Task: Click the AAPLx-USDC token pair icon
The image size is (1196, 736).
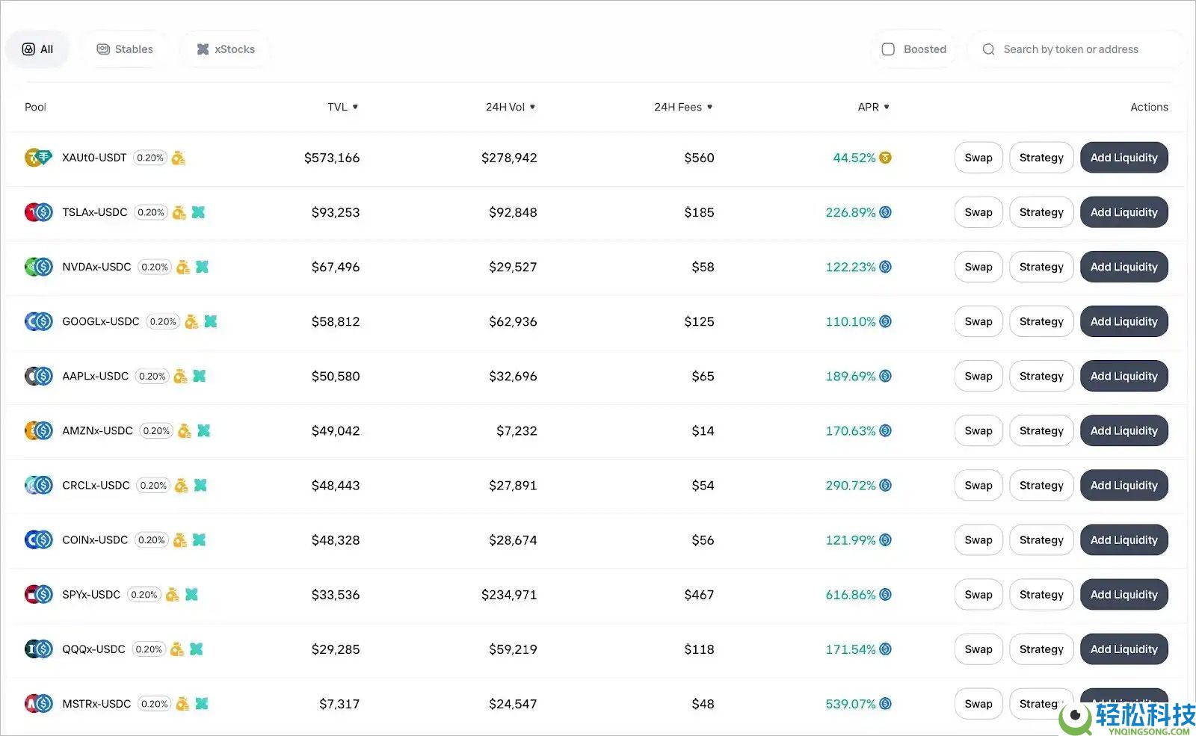Action: coord(38,376)
